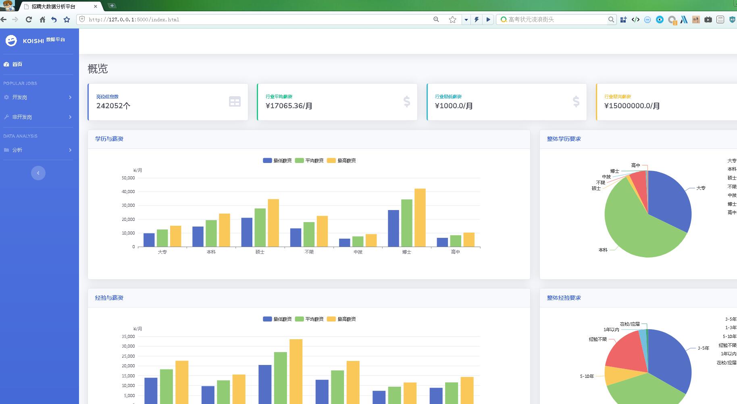The height and width of the screenshot is (404, 737).
Task: Click the shield security icon in address bar
Action: (x=82, y=19)
